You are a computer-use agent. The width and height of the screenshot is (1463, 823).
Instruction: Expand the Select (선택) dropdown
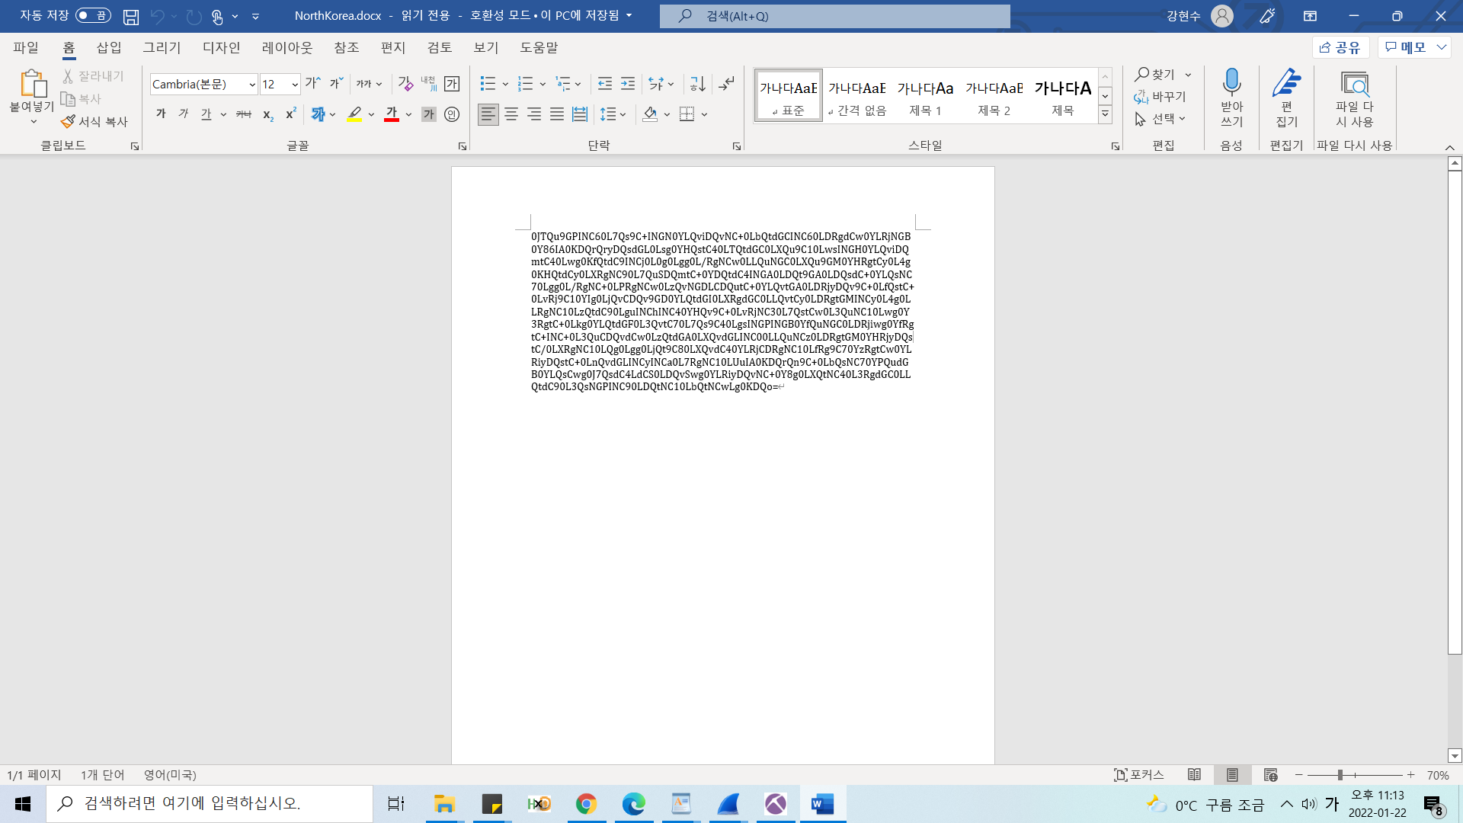(x=1161, y=119)
